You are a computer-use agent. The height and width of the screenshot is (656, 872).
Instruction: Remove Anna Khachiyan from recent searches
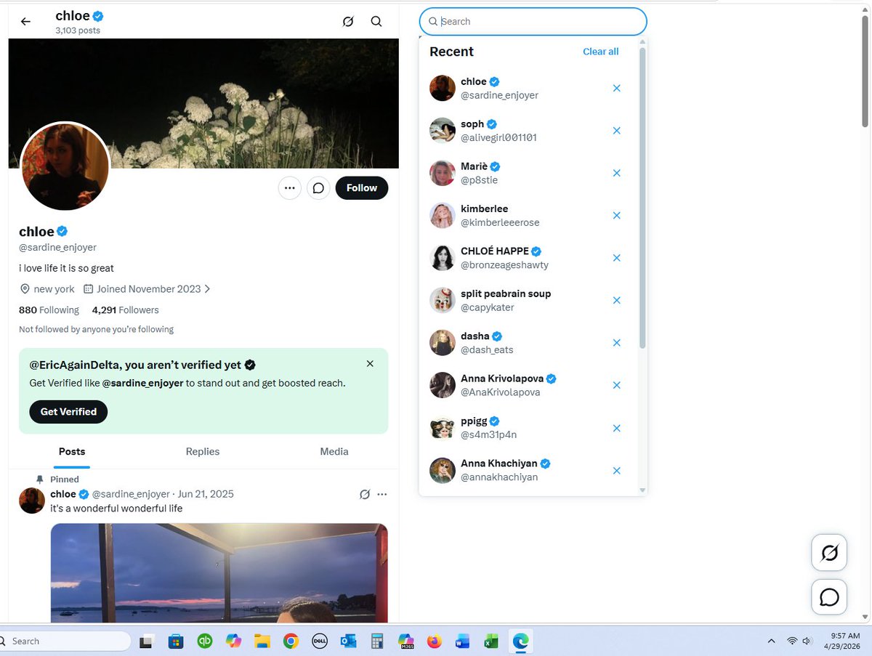point(617,471)
